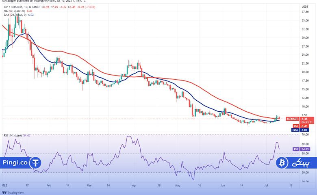Click the Apr date on time axis
The height and width of the screenshot is (195, 317).
coord(134,185)
